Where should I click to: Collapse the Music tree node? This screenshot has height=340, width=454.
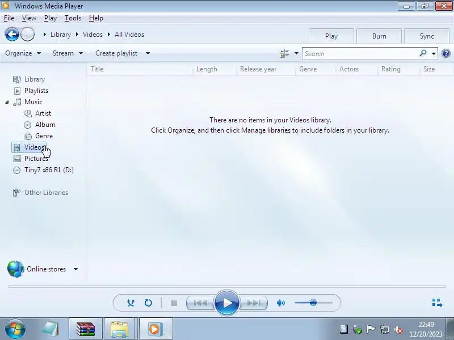(7, 102)
